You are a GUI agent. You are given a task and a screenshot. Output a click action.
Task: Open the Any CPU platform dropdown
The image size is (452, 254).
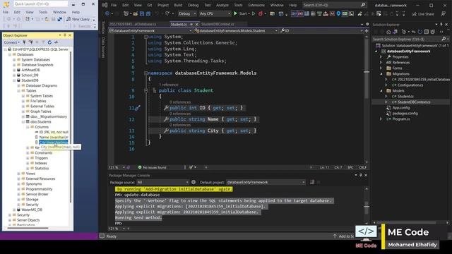coord(215,13)
